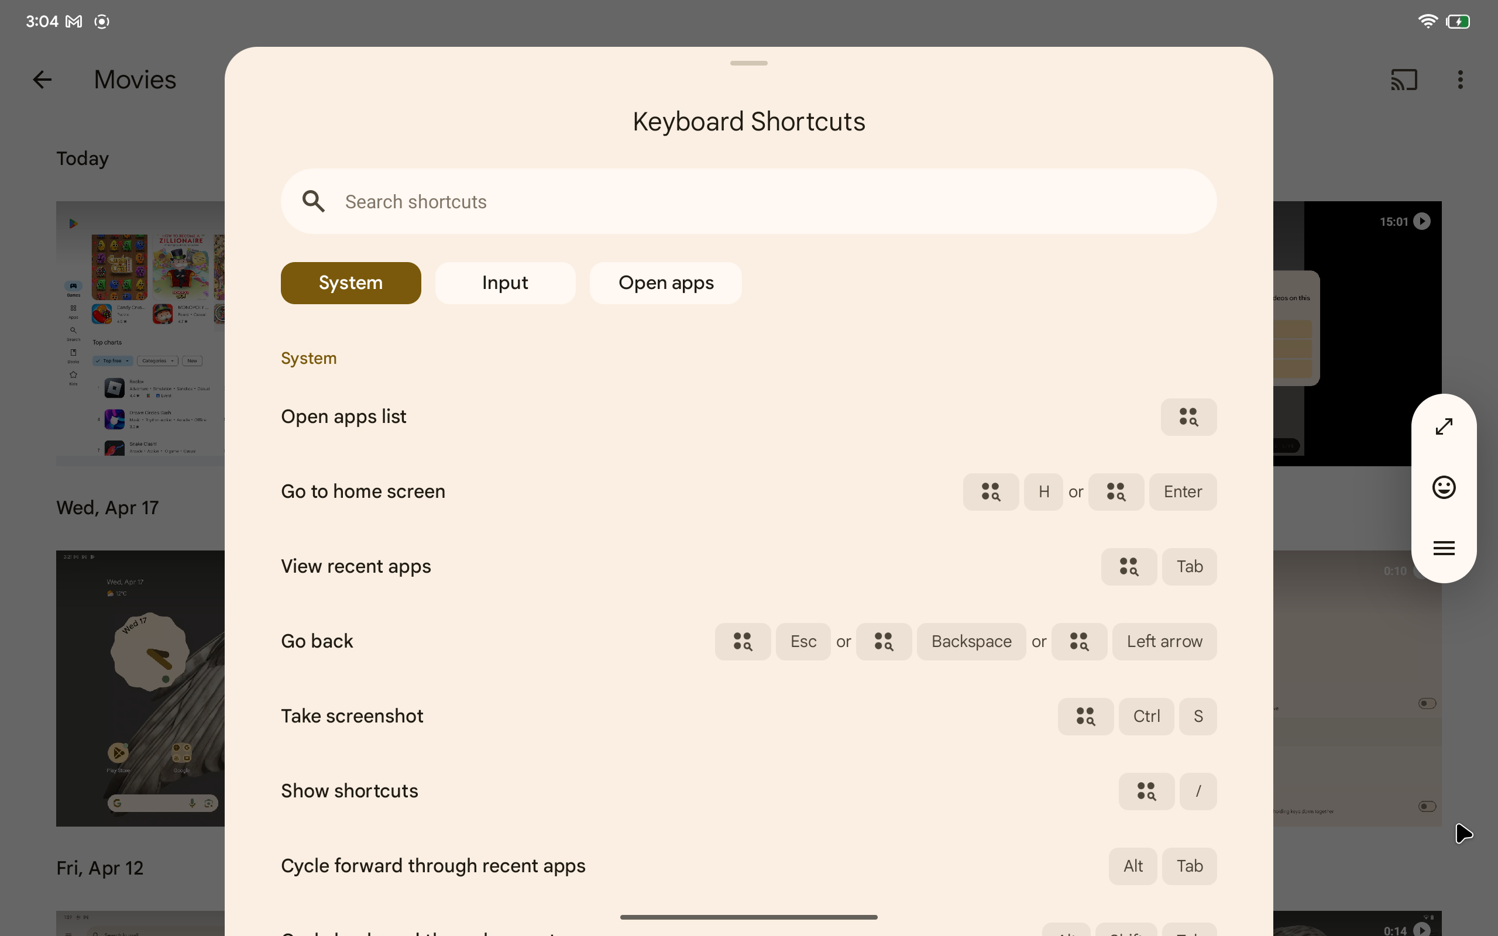This screenshot has width=1498, height=936.
Task: Click the Gmail icon in status bar
Action: [73, 19]
